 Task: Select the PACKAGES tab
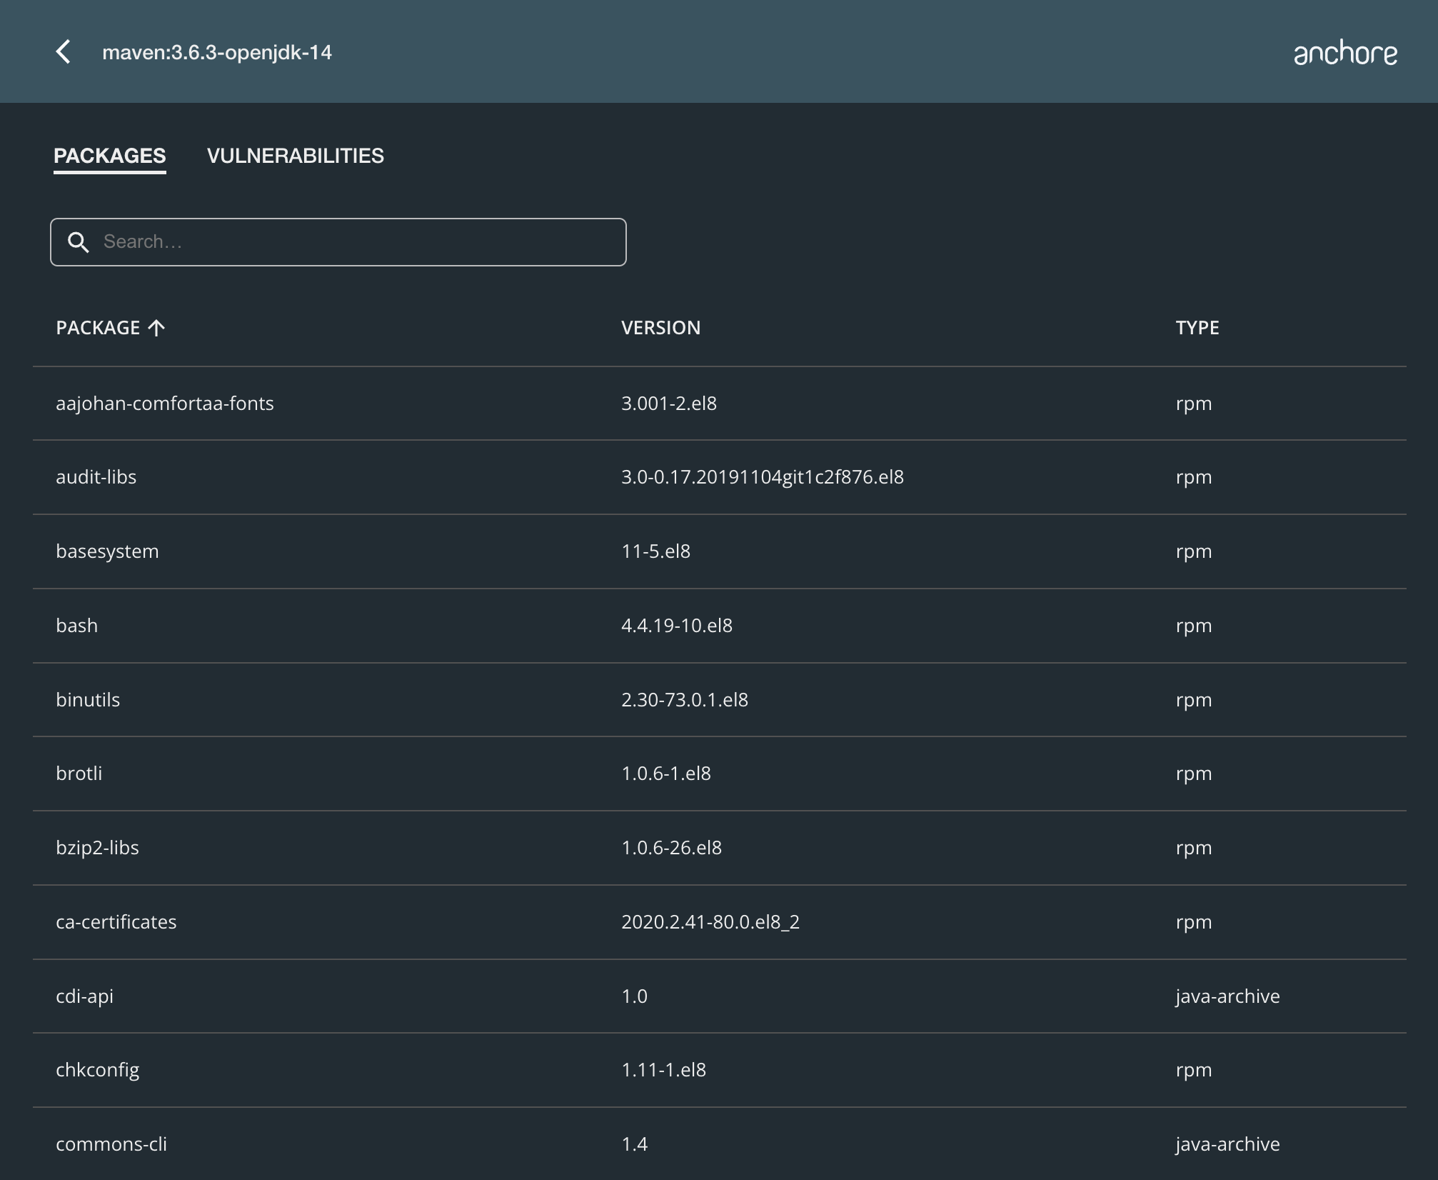(109, 155)
